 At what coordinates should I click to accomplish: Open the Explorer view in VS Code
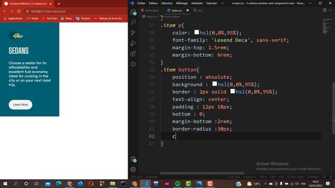pos(133,12)
